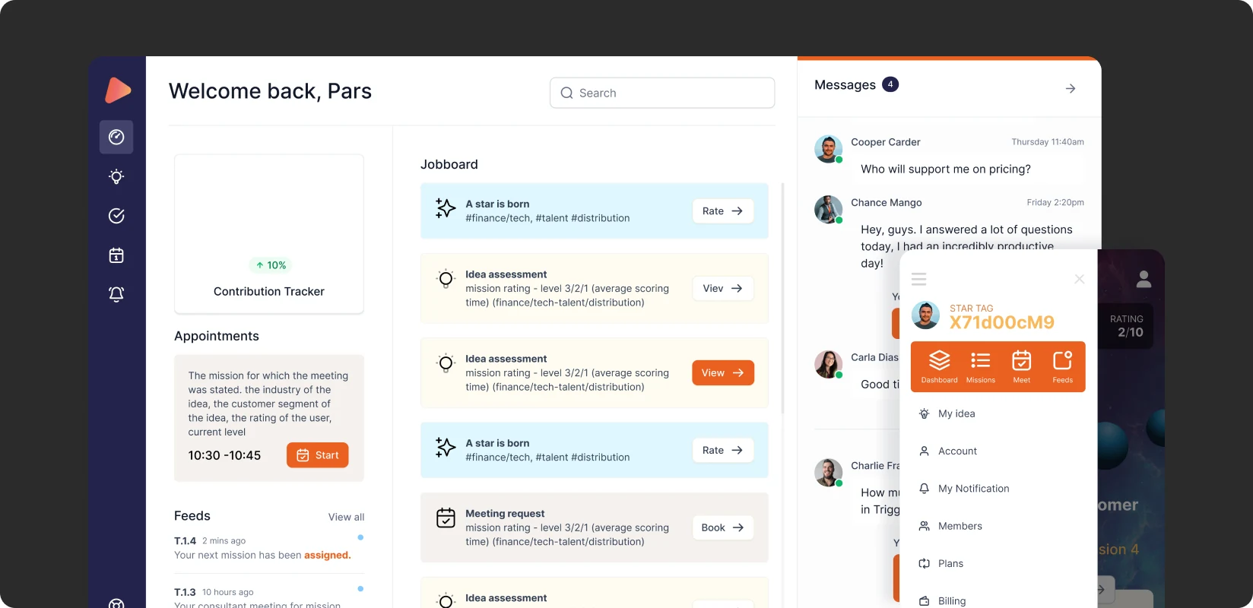The height and width of the screenshot is (608, 1253).
Task: Select the checkmark circle icon in sidebar
Action: (116, 216)
